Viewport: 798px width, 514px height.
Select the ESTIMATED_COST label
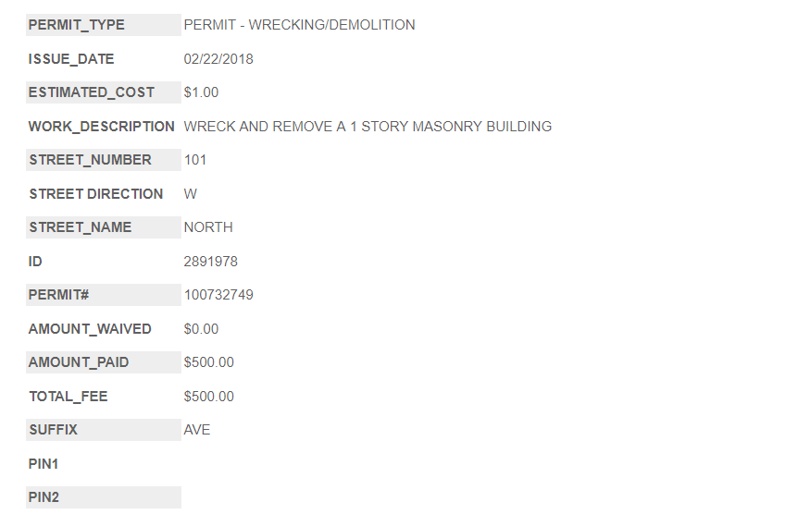[x=92, y=92]
